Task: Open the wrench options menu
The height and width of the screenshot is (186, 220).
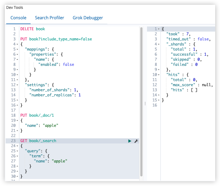Action: coord(136,141)
